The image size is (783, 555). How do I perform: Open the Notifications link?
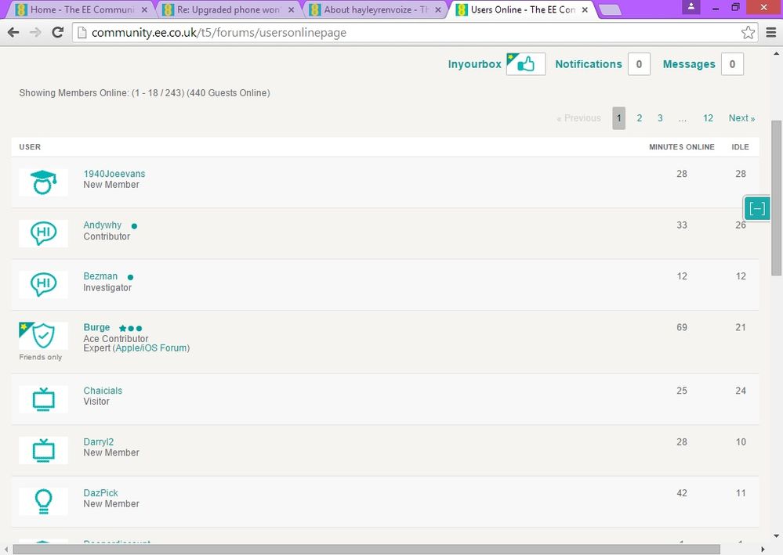pos(588,64)
